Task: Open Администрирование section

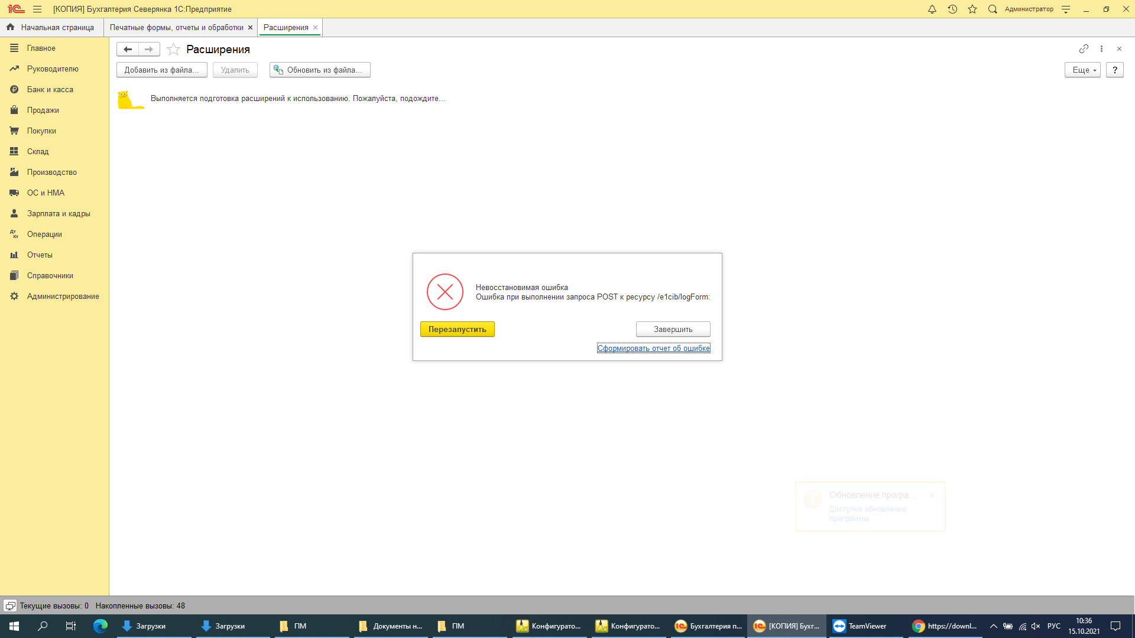Action: pyautogui.click(x=54, y=296)
